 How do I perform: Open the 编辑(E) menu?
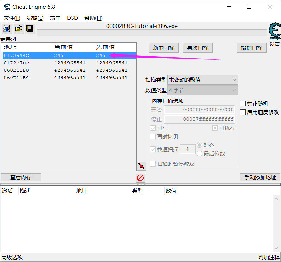[x=35, y=18]
